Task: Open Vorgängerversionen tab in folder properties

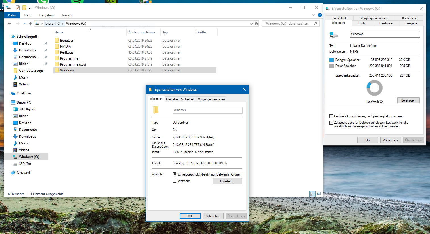Action: coord(211,99)
